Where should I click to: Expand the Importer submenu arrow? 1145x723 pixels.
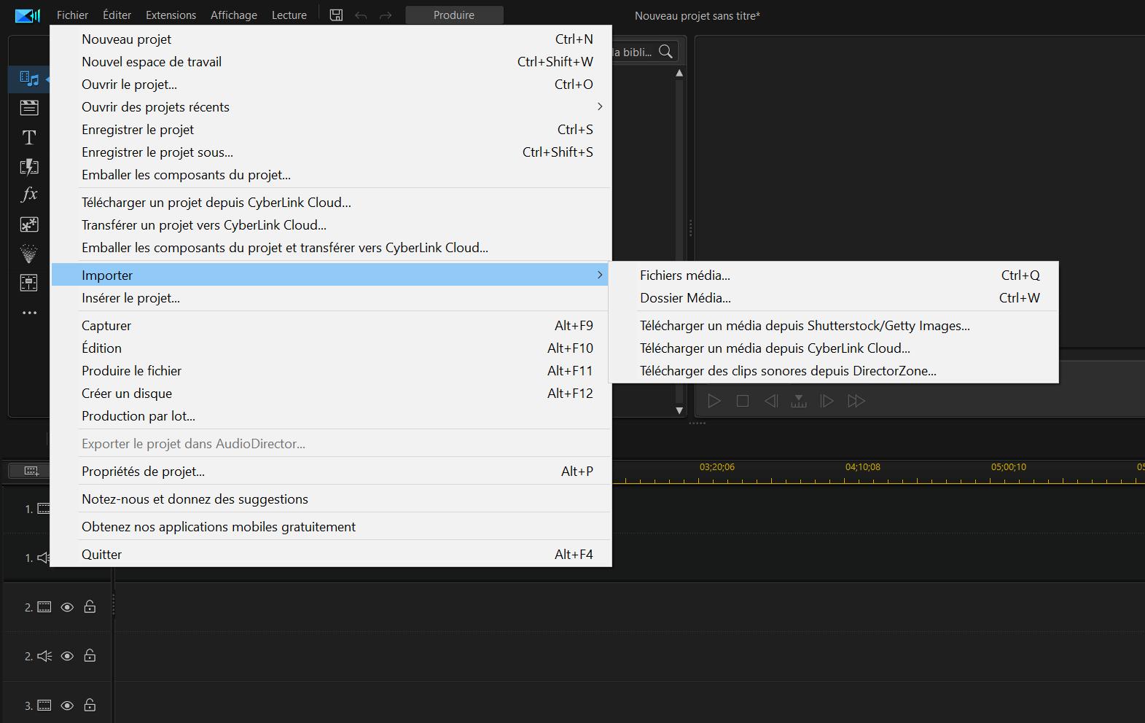600,275
